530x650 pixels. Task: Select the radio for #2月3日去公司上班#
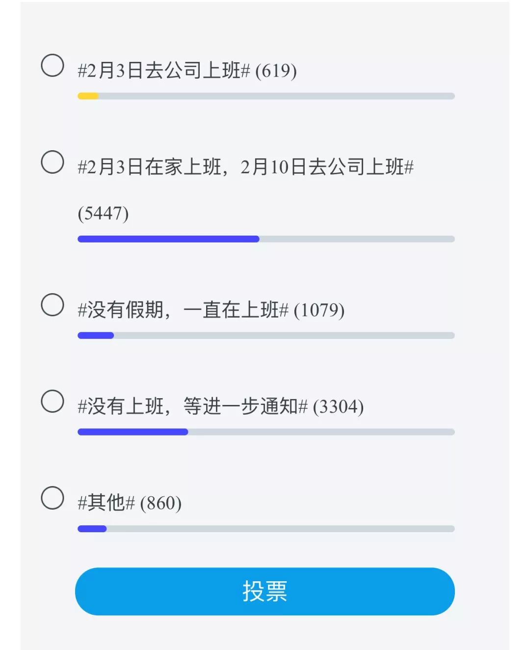point(53,66)
